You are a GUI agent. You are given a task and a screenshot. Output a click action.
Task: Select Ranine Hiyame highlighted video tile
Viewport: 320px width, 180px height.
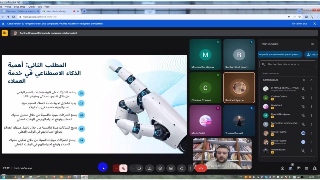239,87
